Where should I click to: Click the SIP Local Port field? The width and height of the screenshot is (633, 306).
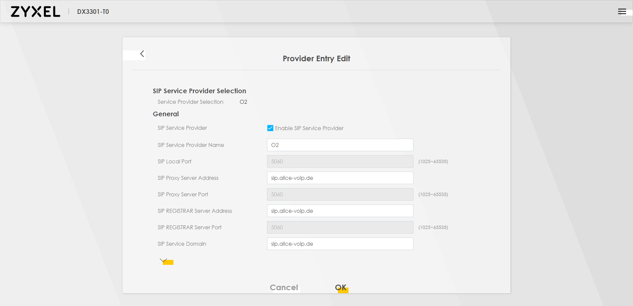tap(340, 161)
